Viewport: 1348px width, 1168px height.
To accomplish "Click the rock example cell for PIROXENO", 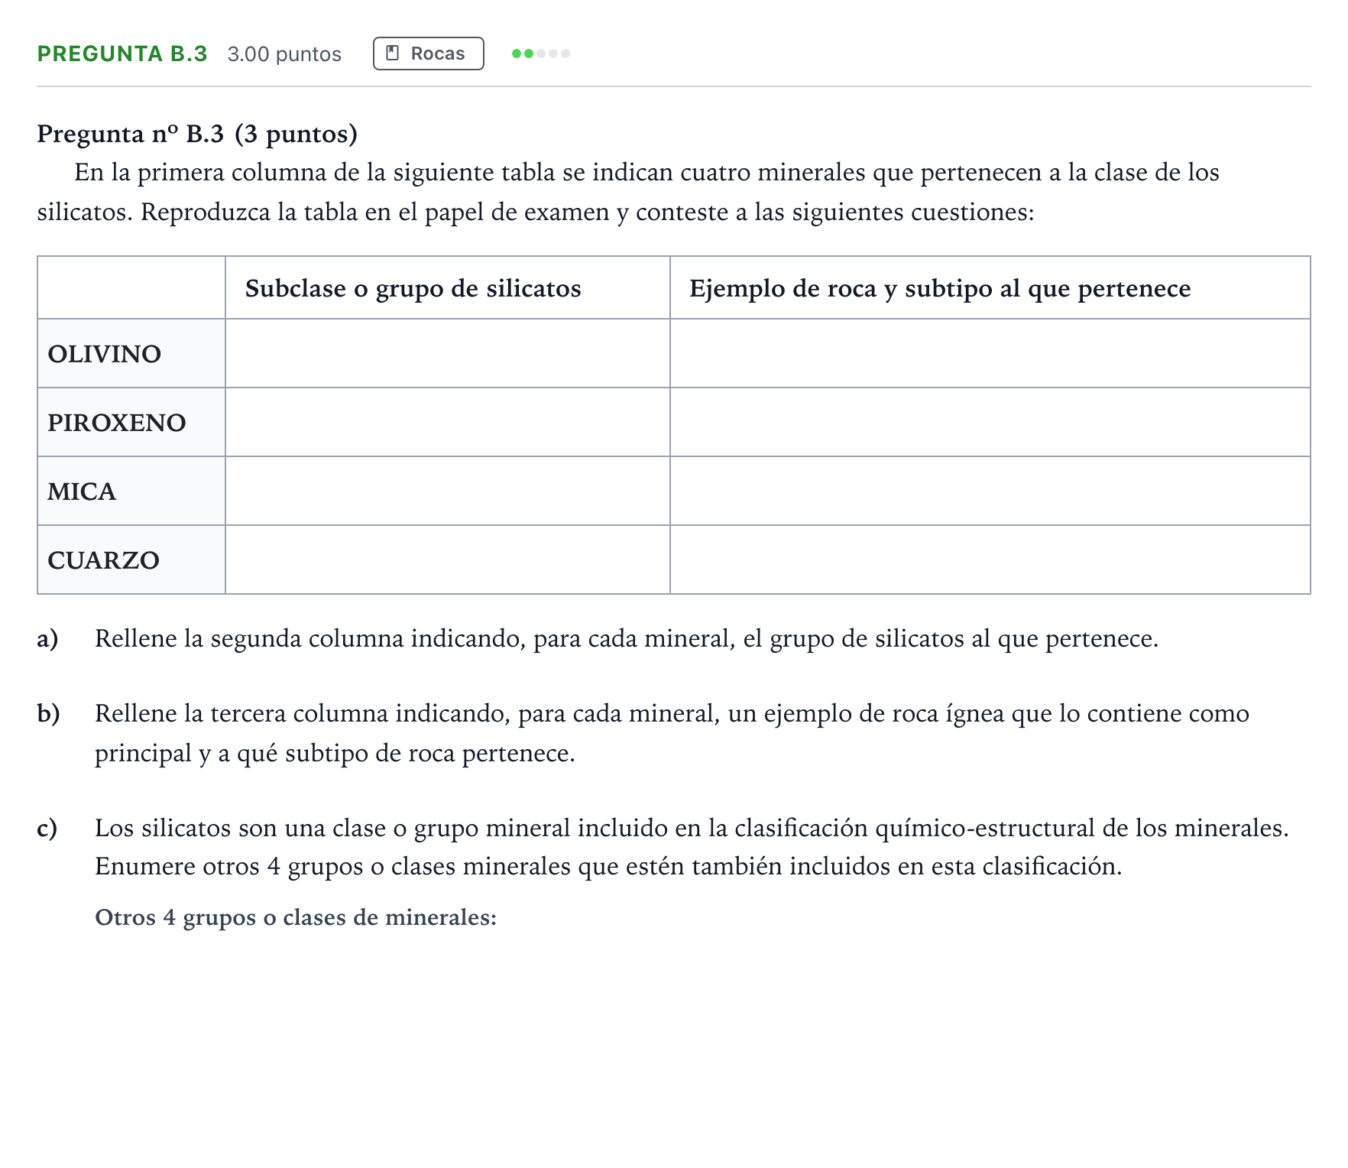I will point(990,422).
